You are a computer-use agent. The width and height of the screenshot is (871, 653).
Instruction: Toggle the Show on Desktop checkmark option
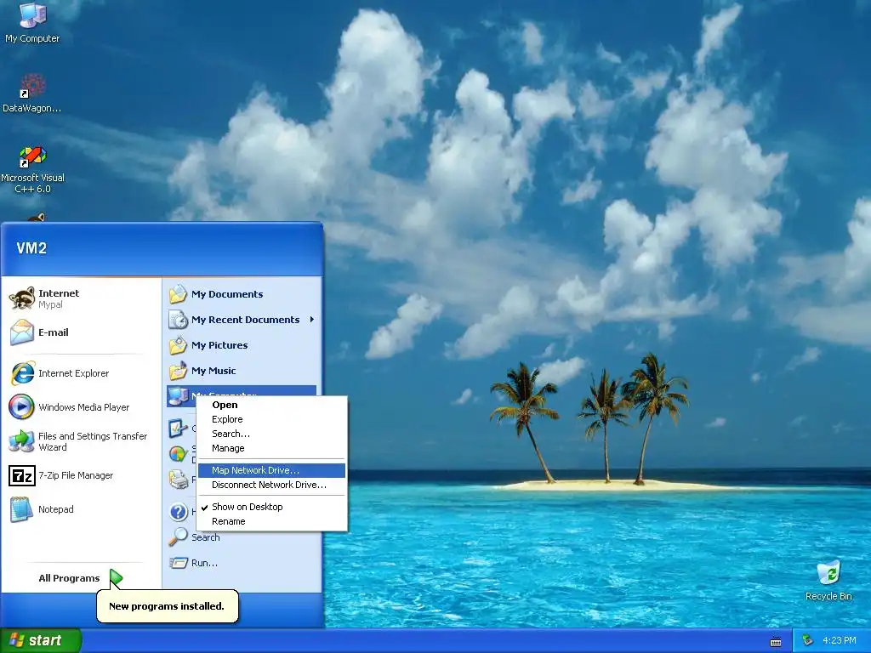pyautogui.click(x=271, y=507)
